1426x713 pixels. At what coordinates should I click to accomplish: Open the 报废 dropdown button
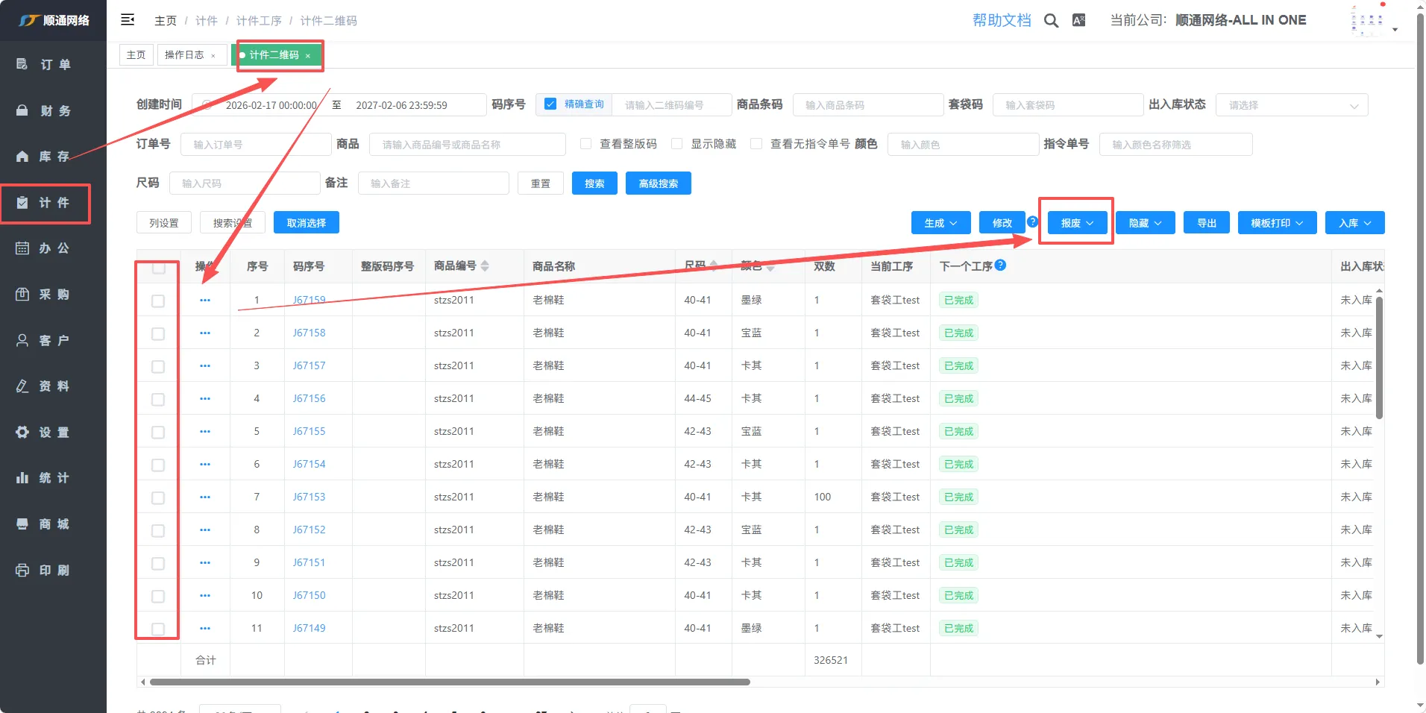1076,223
